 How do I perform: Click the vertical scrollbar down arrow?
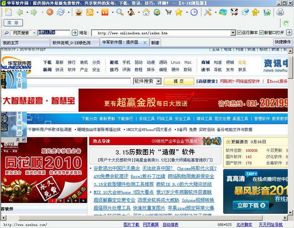click(x=290, y=212)
